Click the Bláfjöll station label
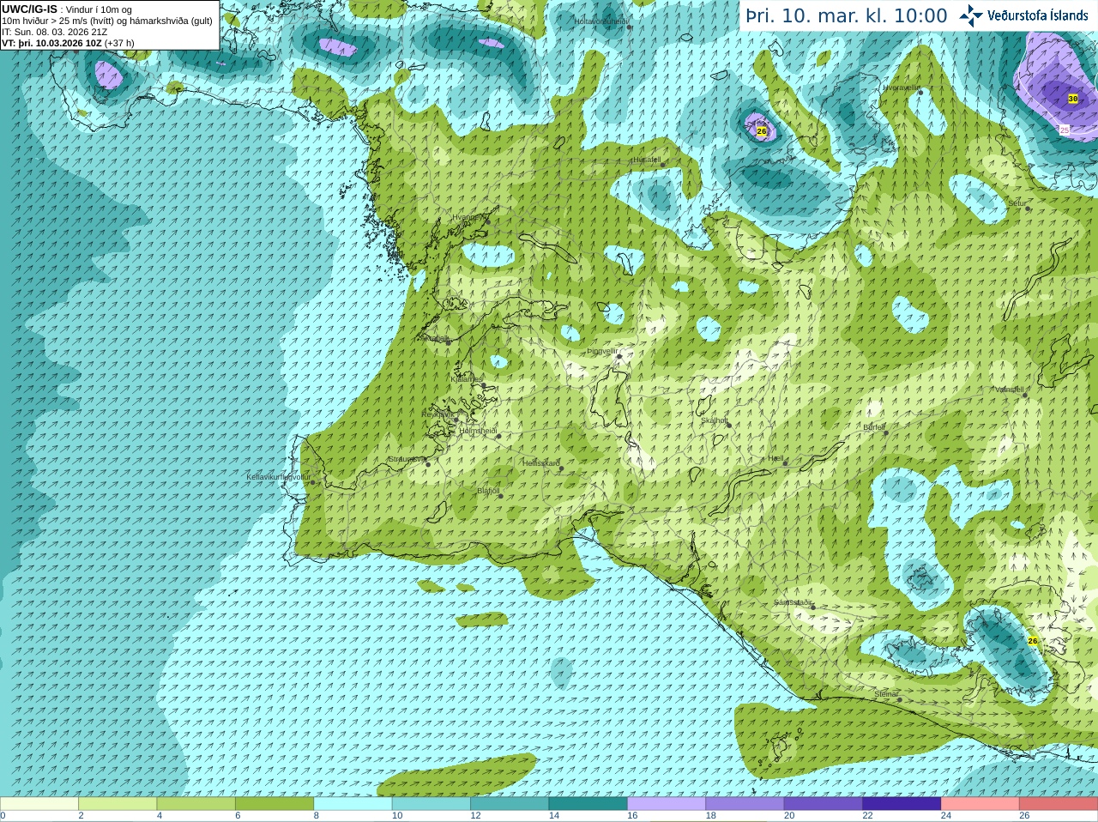The width and height of the screenshot is (1098, 822). (x=488, y=491)
